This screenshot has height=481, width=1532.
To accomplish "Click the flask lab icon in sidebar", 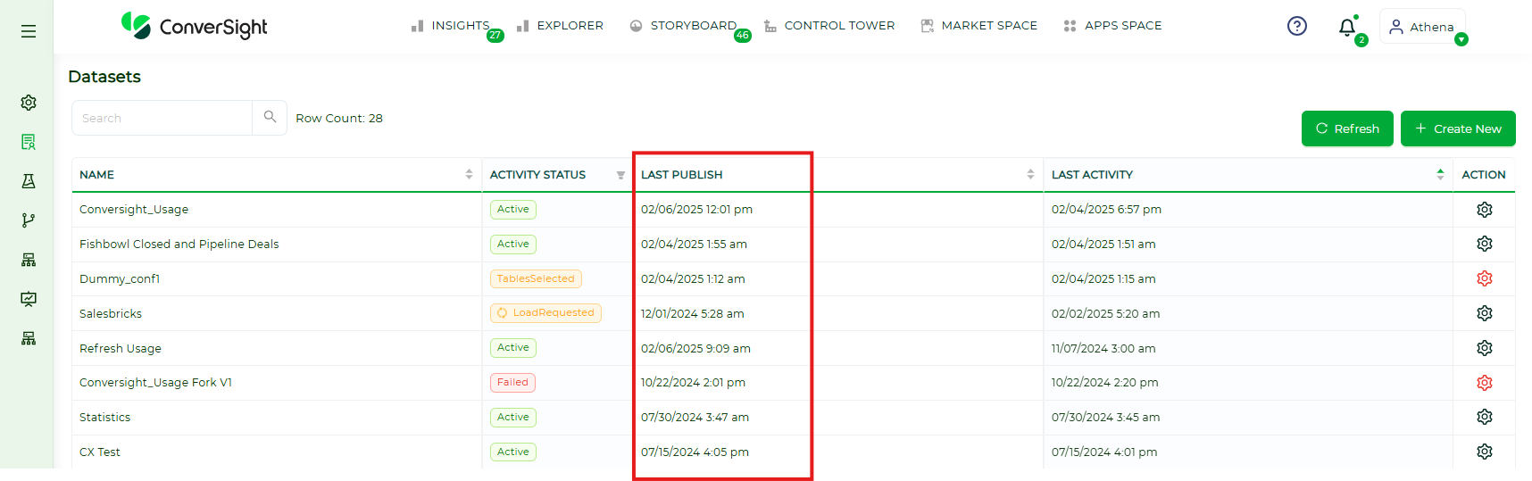I will pos(29,181).
